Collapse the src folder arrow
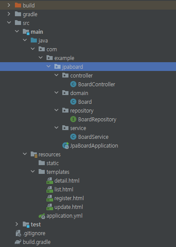 point(9,22)
